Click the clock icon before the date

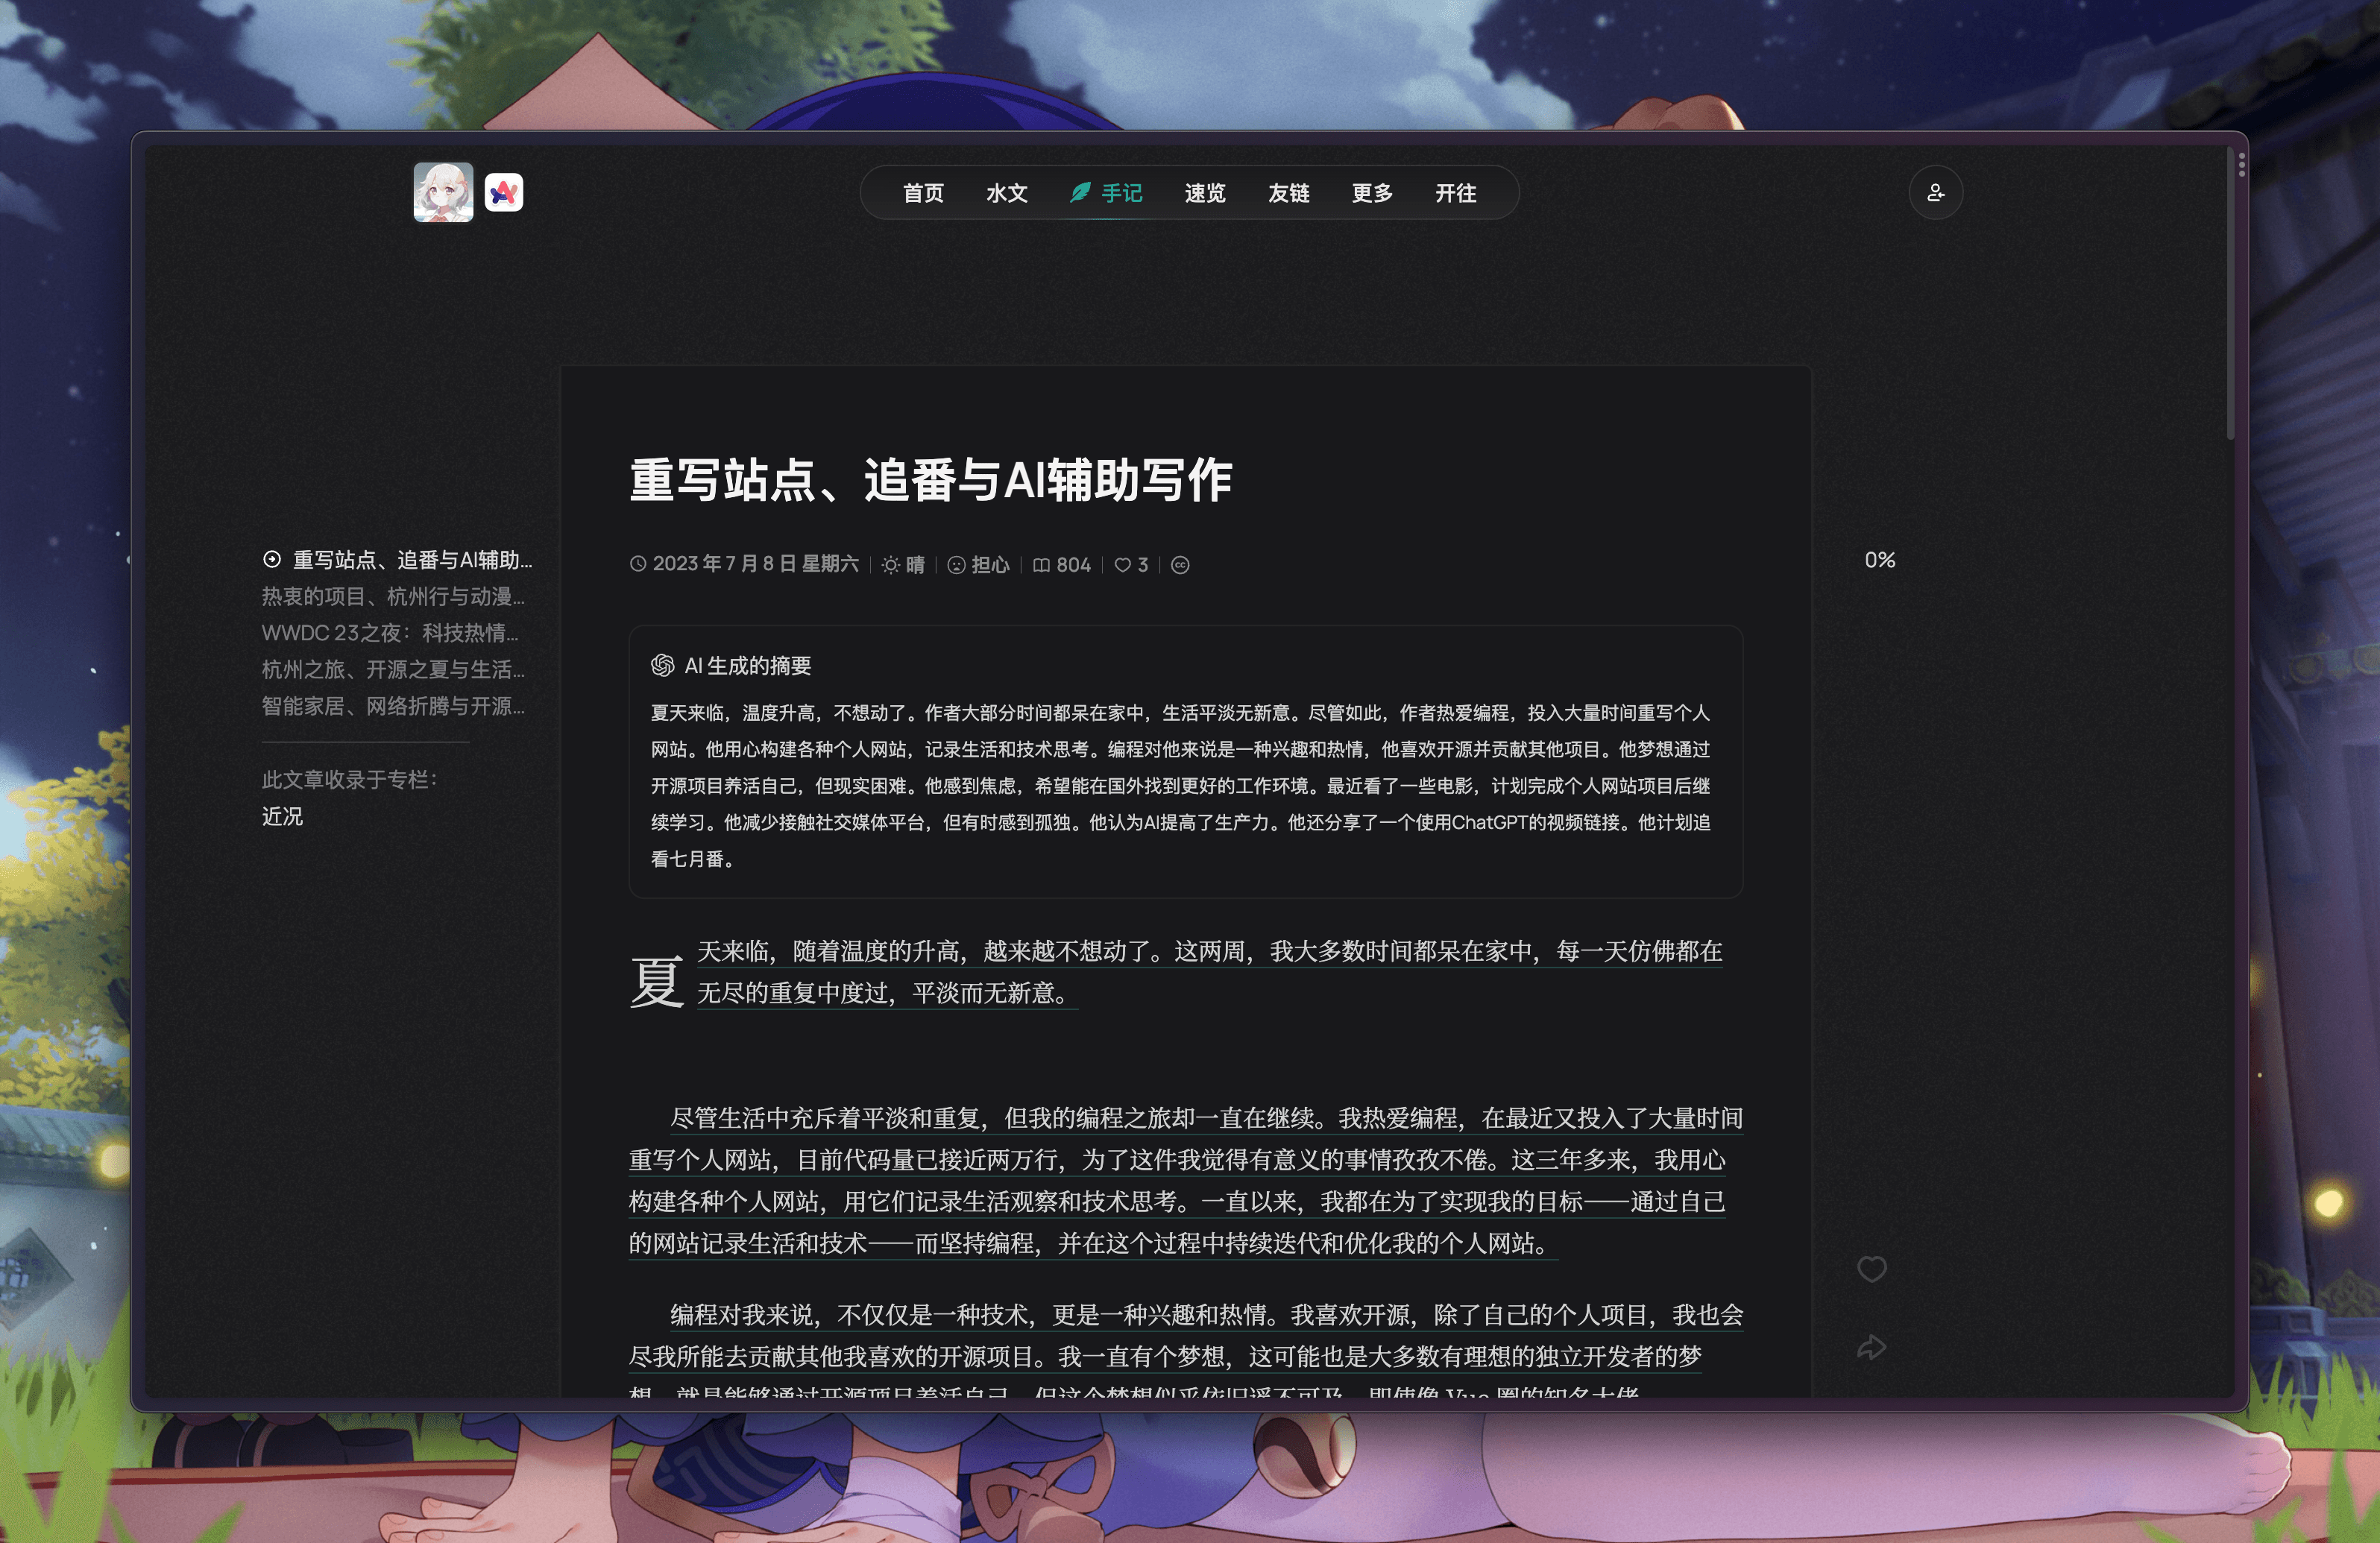click(638, 564)
